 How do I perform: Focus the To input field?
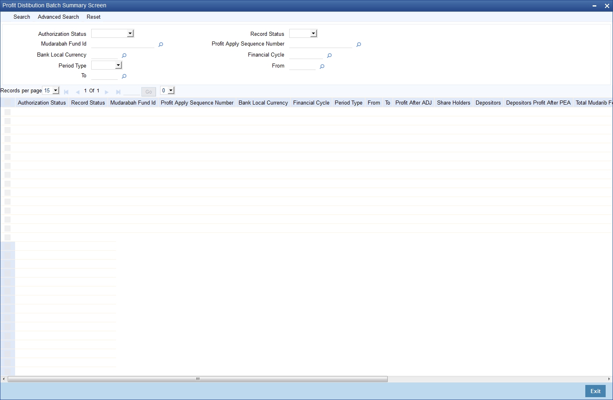(x=104, y=76)
